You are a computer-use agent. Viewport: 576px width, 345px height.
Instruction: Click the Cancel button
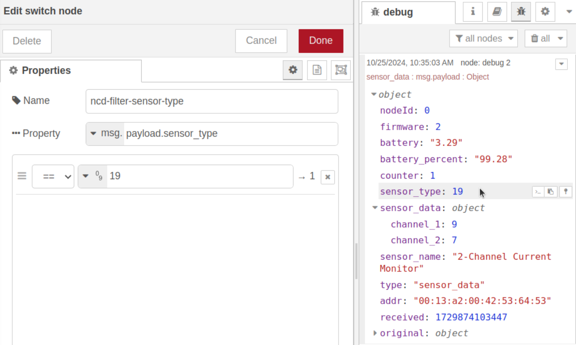pos(261,41)
